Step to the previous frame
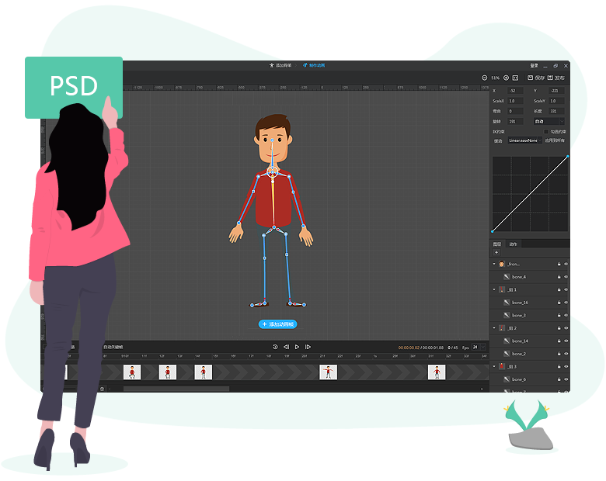 tap(286, 347)
